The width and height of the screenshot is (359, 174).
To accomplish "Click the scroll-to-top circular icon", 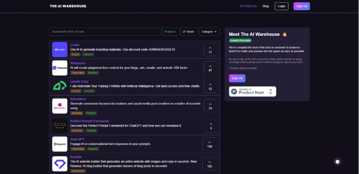I will click(x=337, y=162).
